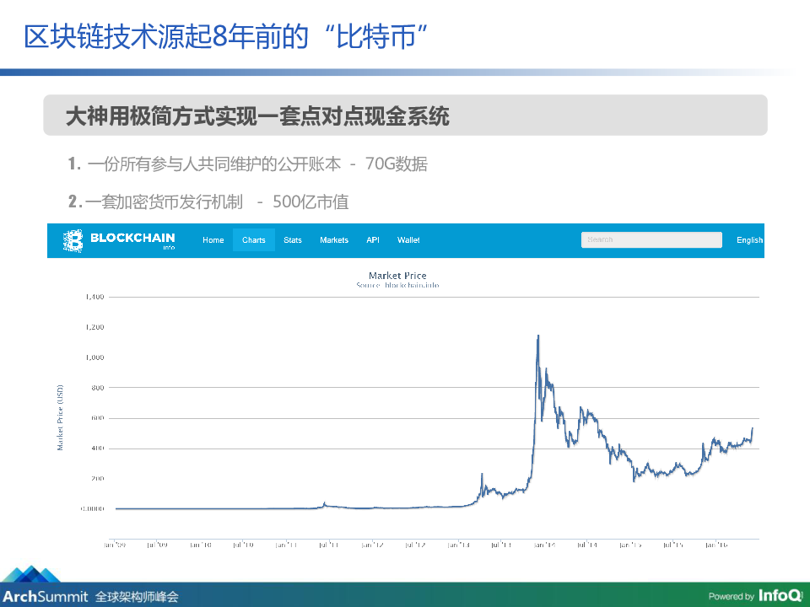Open the English language dropdown
The image size is (810, 607).
point(749,240)
